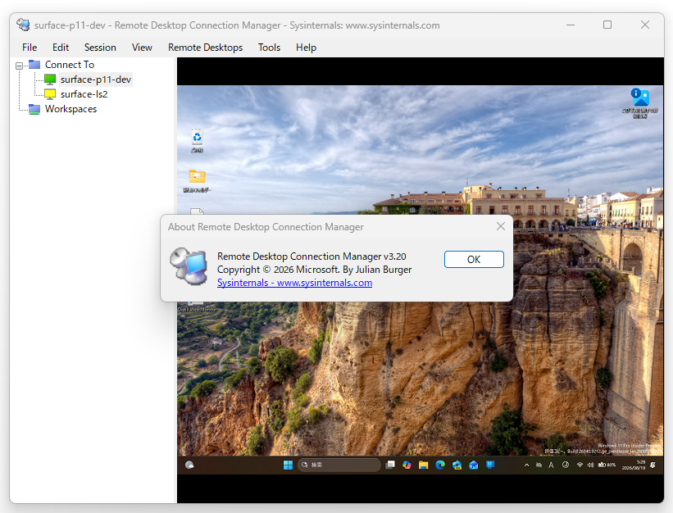Select surface-p11-dev server in tree
The height and width of the screenshot is (513, 673).
[x=96, y=79]
